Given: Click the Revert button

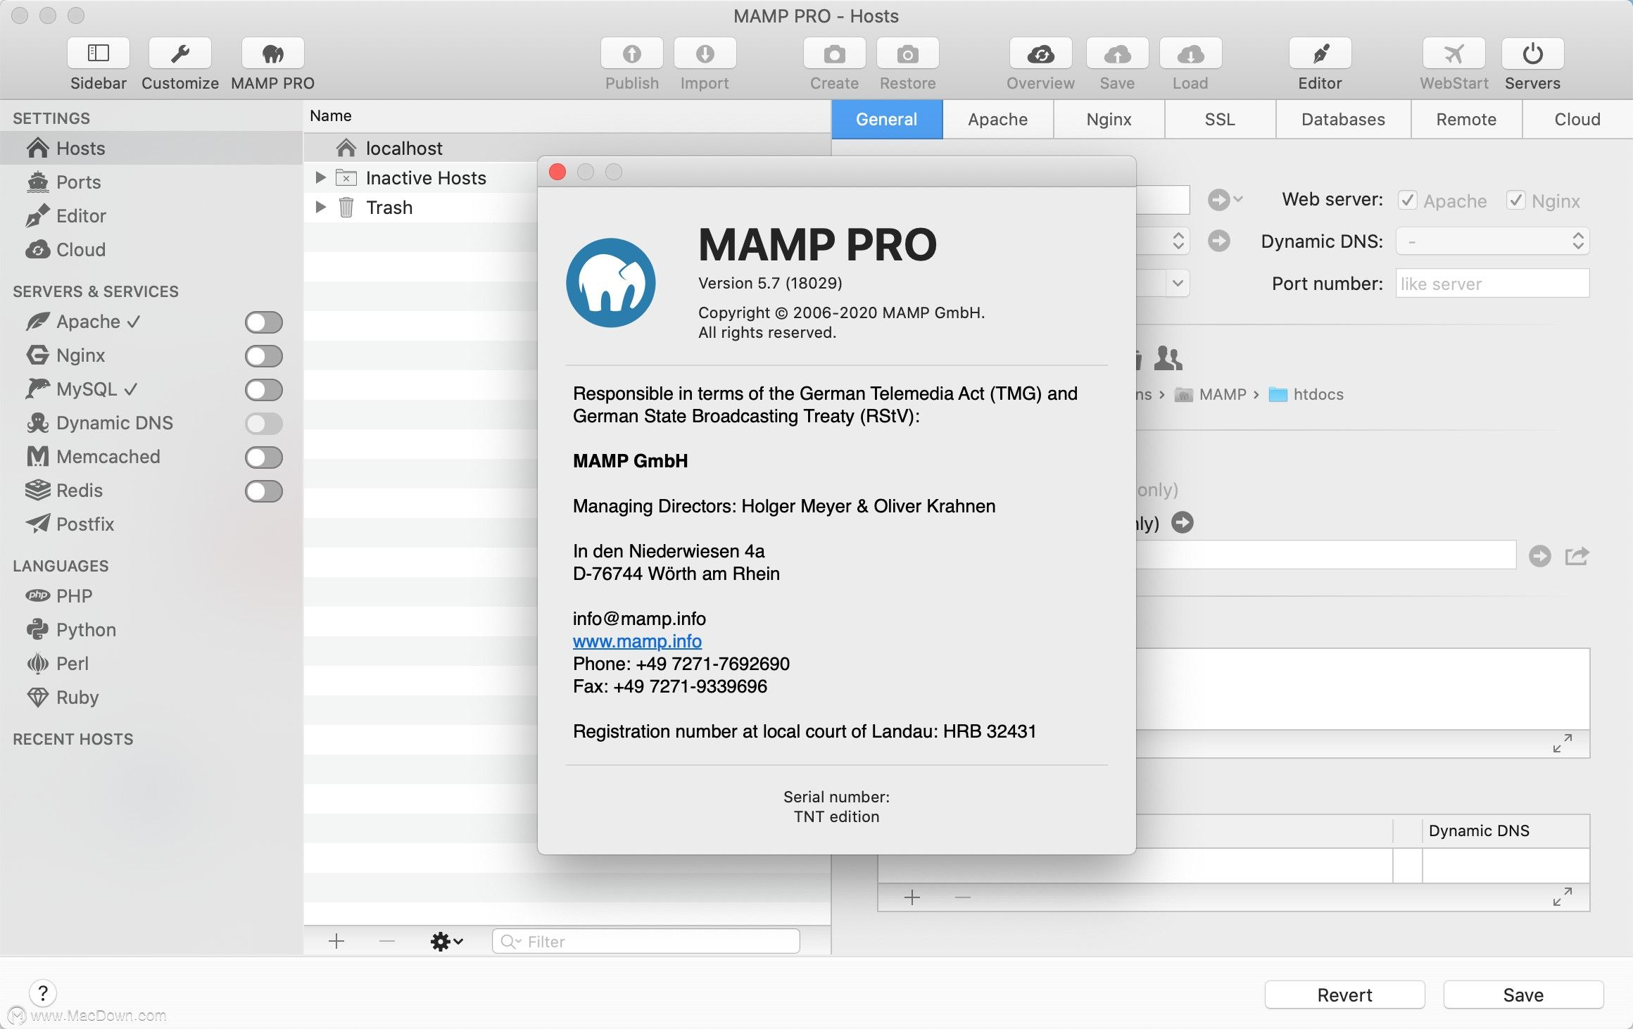Looking at the screenshot, I should pos(1344,995).
